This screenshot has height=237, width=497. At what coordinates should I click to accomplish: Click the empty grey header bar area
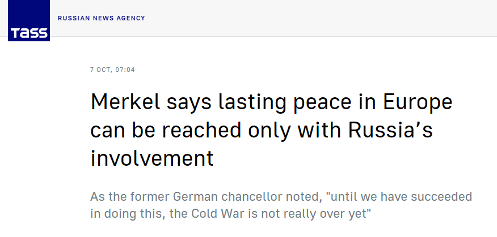[318, 18]
